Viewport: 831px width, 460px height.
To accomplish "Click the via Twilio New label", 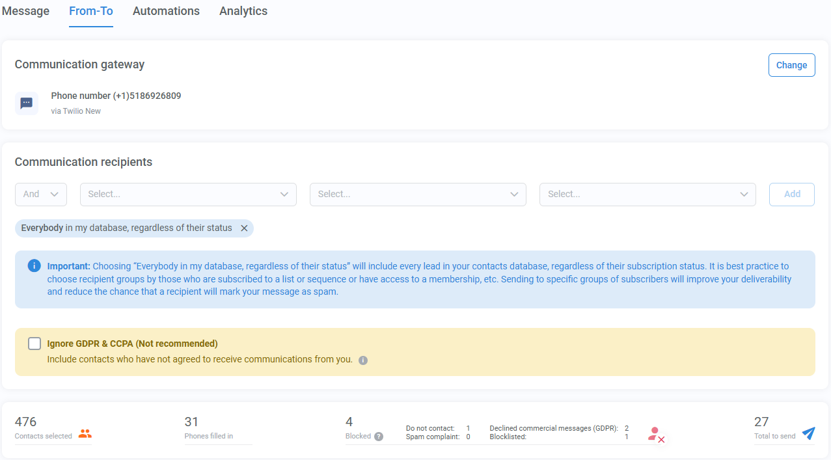I will 76,111.
